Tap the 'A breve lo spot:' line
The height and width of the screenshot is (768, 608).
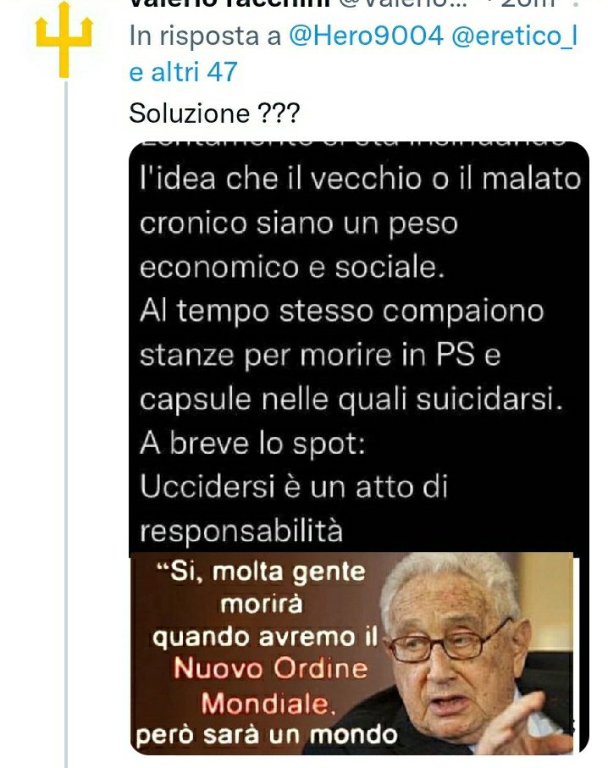[x=252, y=444]
